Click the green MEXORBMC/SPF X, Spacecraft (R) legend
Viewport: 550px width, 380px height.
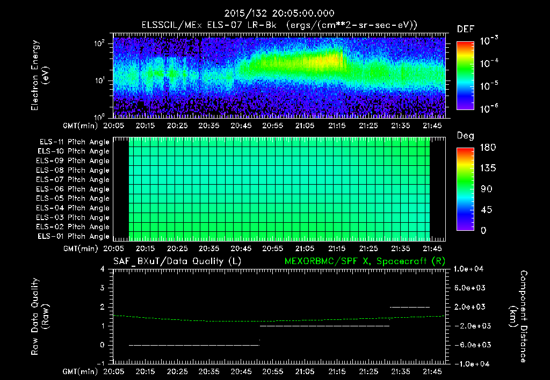point(365,261)
